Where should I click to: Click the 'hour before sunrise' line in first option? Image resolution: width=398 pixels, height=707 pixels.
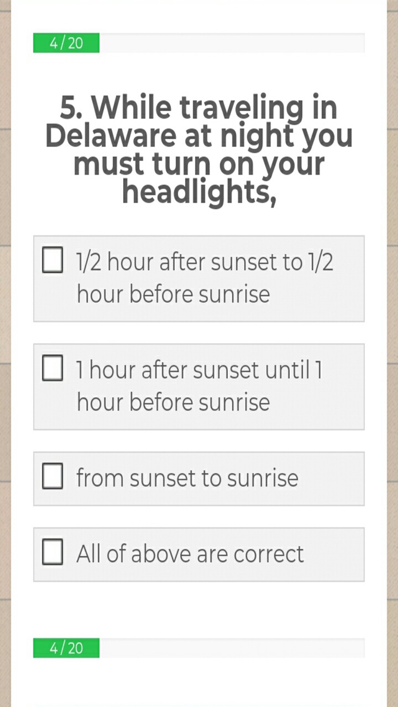pyautogui.click(x=173, y=294)
